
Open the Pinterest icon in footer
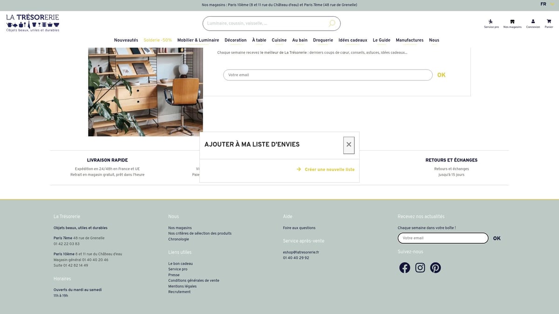pos(436,268)
